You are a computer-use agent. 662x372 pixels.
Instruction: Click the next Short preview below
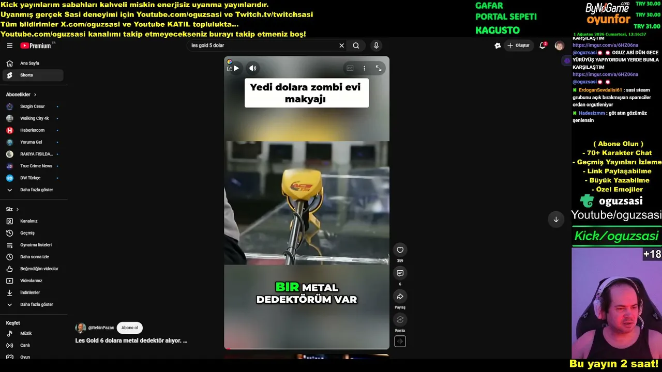(307, 355)
